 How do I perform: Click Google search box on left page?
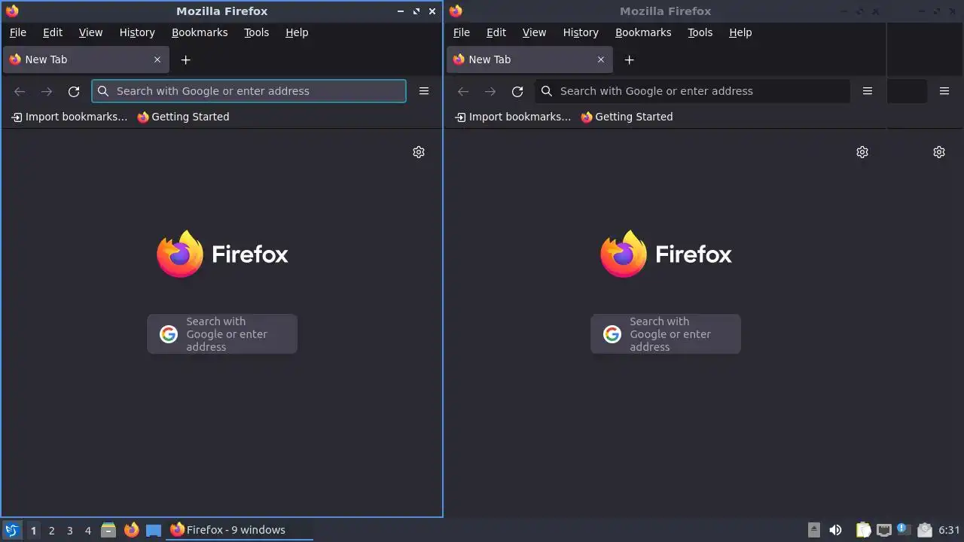coord(222,334)
